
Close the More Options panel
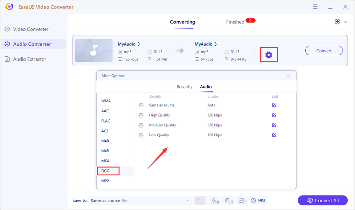coord(289,76)
